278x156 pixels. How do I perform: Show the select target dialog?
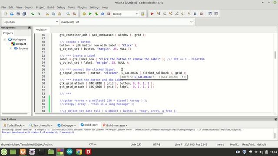point(142,14)
